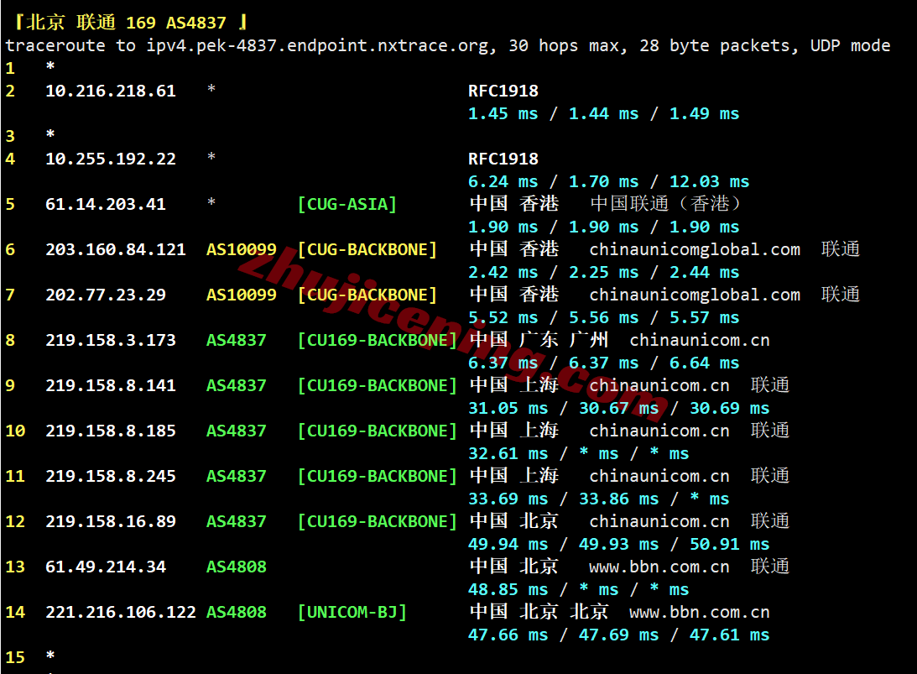
Task: Click the latency value 33.86 ms
Action: click(618, 499)
